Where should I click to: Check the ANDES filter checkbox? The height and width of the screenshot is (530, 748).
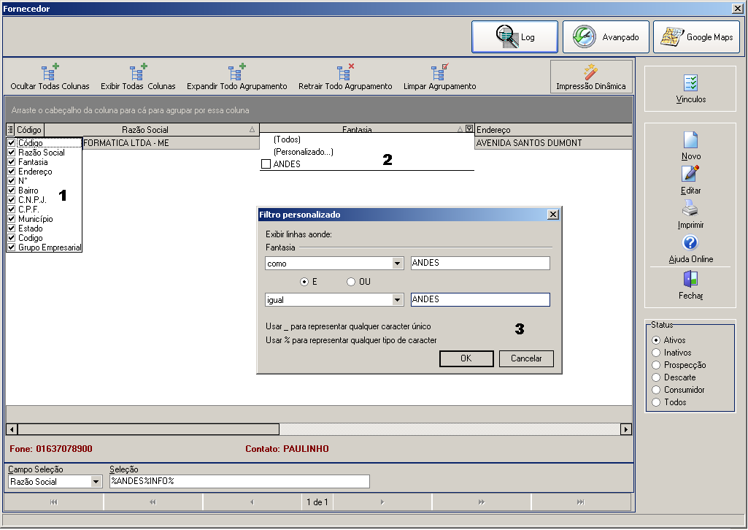click(x=266, y=164)
